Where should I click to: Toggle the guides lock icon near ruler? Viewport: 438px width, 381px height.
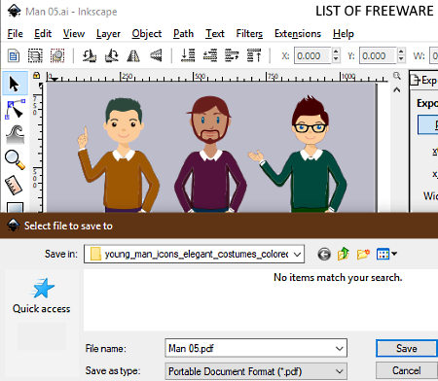coord(36,76)
